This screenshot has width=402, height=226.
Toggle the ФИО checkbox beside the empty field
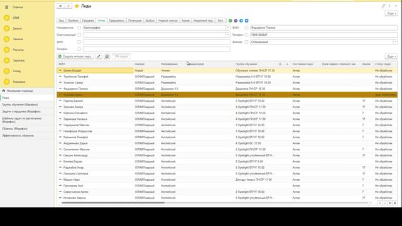pos(79,42)
